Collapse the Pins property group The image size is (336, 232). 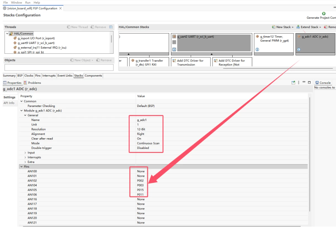pos(21,167)
